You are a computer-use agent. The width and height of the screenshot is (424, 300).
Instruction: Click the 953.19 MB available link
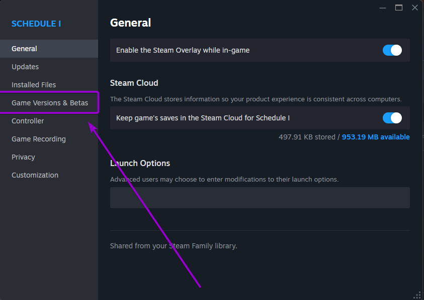(376, 137)
